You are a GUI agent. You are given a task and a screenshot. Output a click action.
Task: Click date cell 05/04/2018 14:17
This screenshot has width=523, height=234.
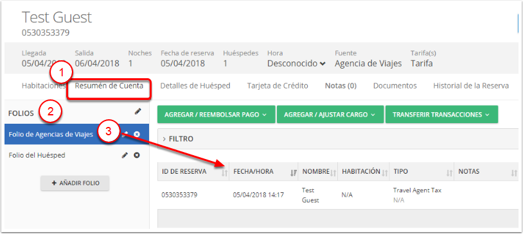coord(258,195)
